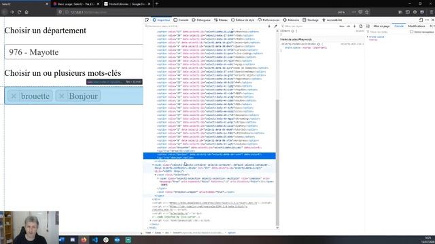Toggle the print media simulation icon
Image resolution: width=435 pixels, height=244 pixels.
(361, 26)
